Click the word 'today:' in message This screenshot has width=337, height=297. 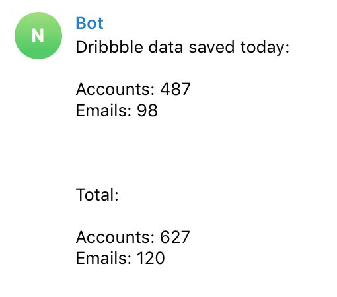tap(265, 48)
